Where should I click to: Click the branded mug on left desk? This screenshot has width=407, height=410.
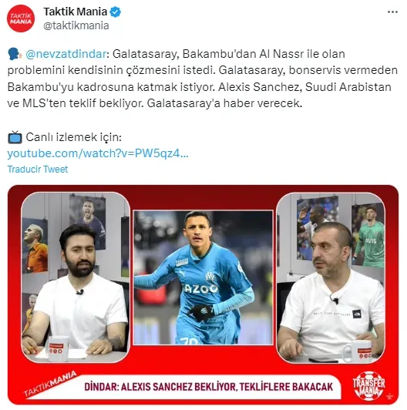(x=58, y=349)
